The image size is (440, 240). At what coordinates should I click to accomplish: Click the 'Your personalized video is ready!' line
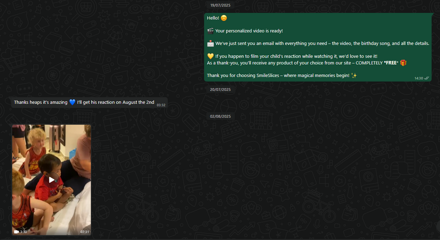[249, 31]
